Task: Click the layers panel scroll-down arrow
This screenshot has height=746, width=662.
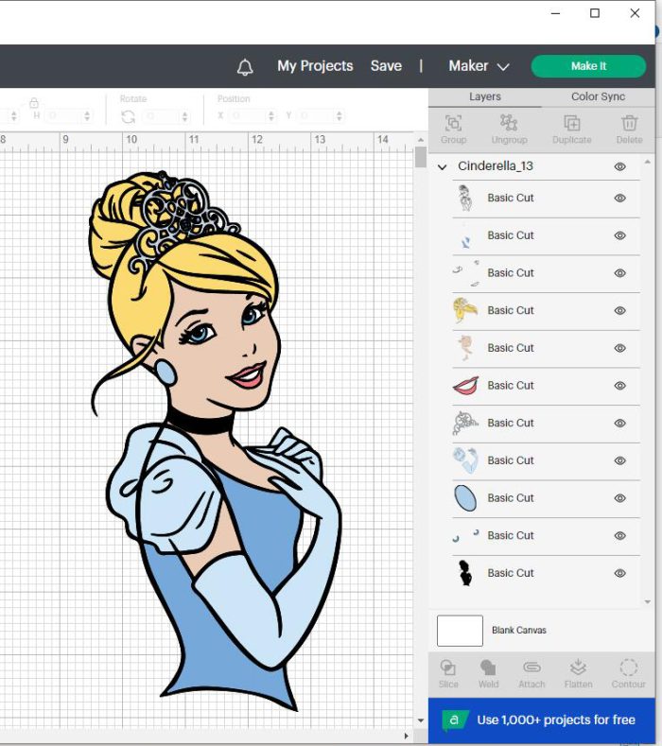Action: pyautogui.click(x=647, y=602)
